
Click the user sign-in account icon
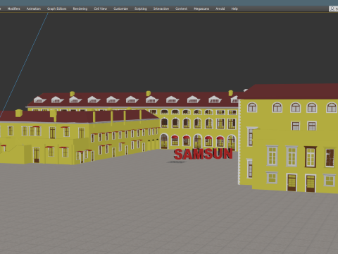point(332,8)
